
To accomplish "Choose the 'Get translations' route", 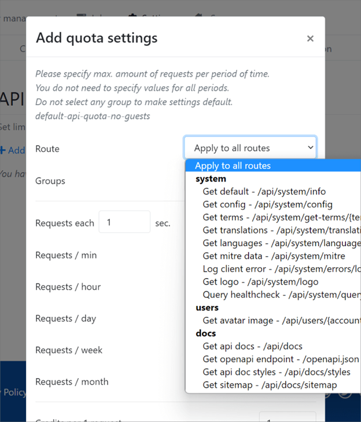I will pyautogui.click(x=278, y=230).
